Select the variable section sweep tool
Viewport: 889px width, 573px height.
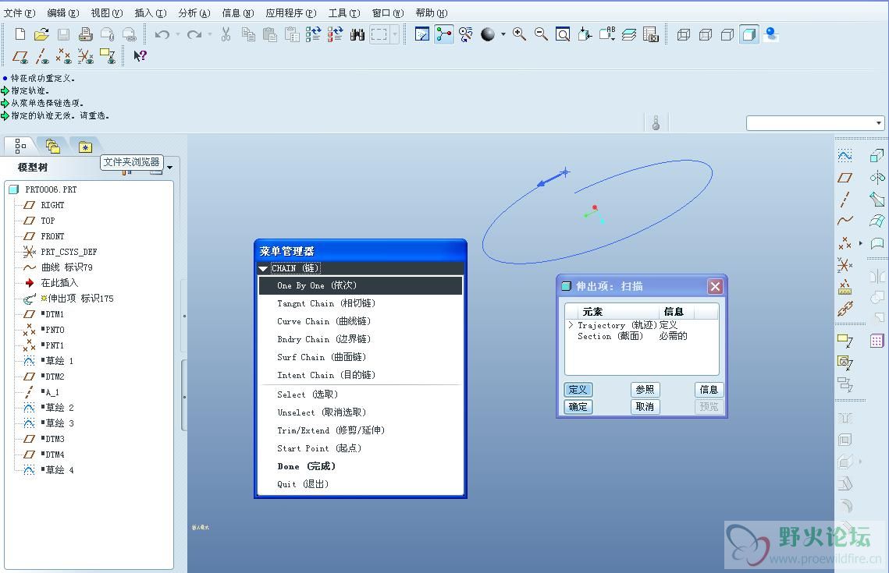[877, 200]
